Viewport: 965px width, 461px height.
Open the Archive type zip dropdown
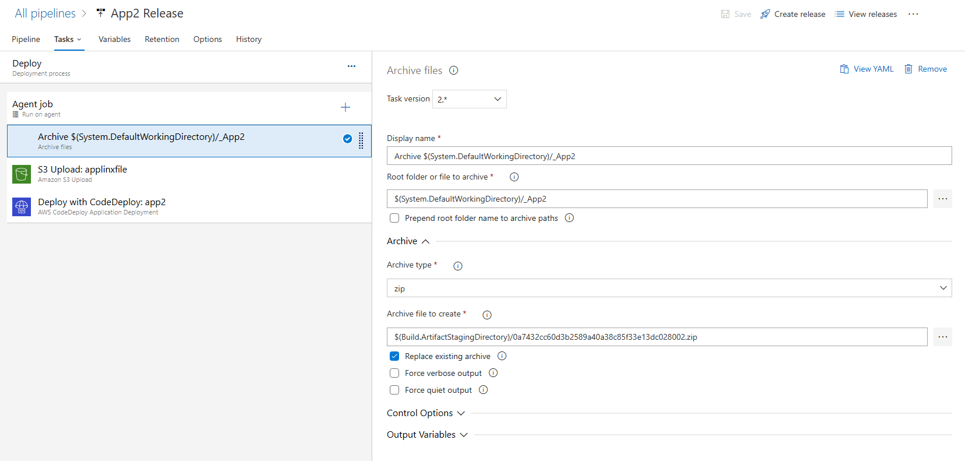click(x=669, y=288)
